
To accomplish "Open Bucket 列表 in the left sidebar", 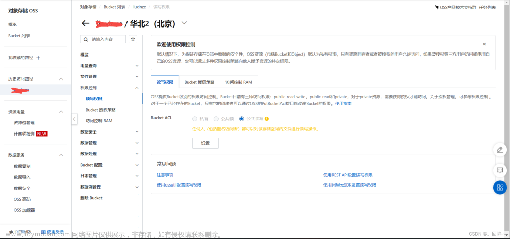I will pos(19,36).
